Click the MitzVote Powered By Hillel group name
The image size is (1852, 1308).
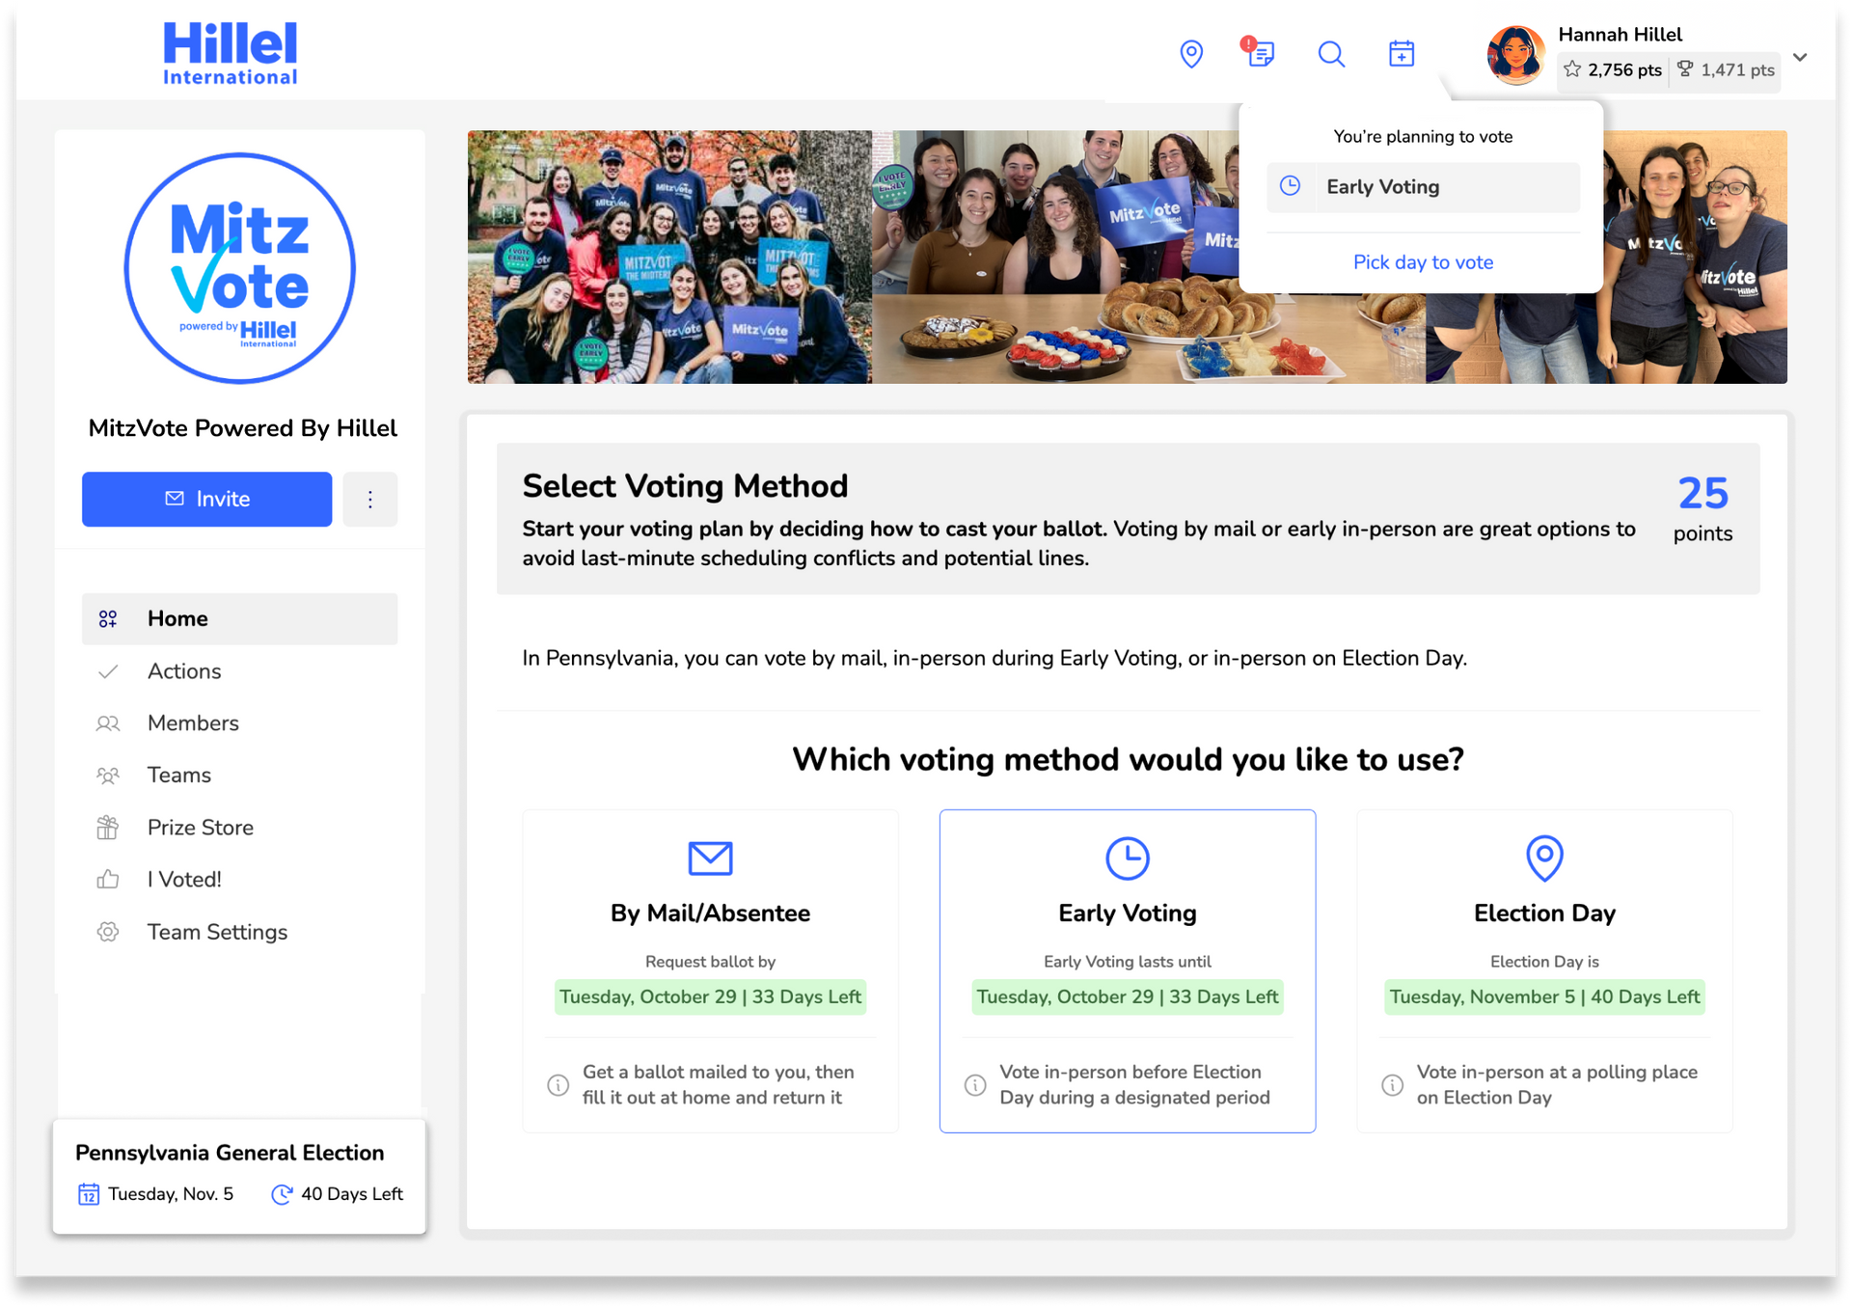pos(242,428)
